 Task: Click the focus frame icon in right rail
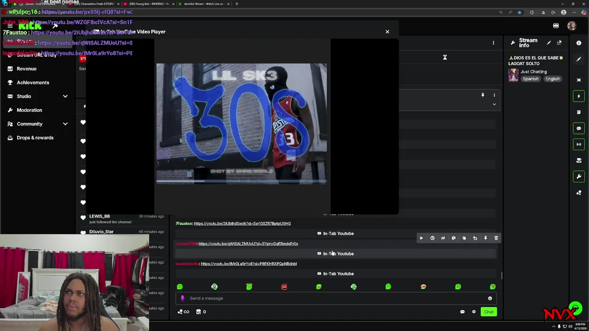click(579, 80)
